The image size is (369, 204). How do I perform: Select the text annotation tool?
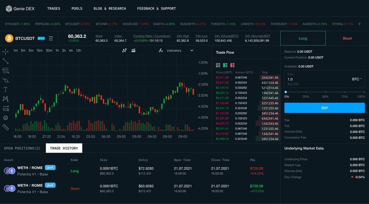click(x=6, y=89)
